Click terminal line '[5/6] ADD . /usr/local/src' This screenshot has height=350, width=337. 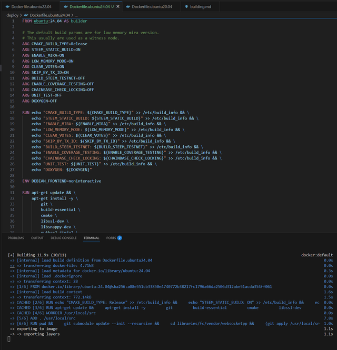click(x=43, y=318)
